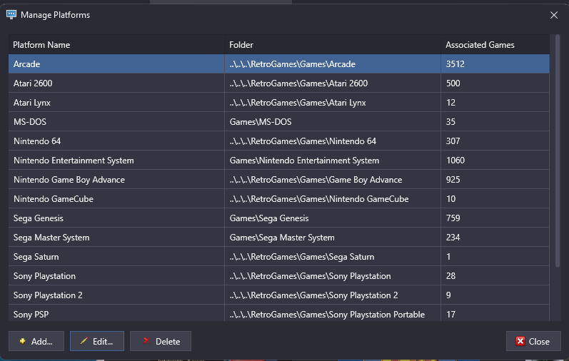This screenshot has height=361, width=569.
Task: Click the Games\MS-DOS folder cell
Action: coord(333,121)
